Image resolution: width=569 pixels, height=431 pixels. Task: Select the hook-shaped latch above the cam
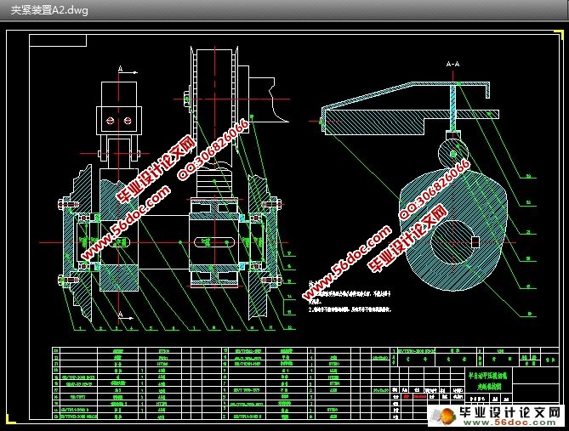pyautogui.click(x=447, y=153)
